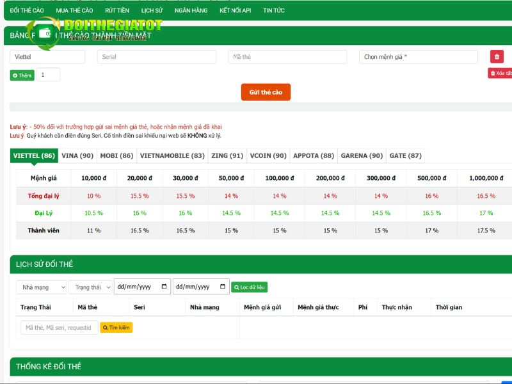The height and width of the screenshot is (384, 512).
Task: Switch to the MOBI (86) tab
Action: pyautogui.click(x=116, y=156)
